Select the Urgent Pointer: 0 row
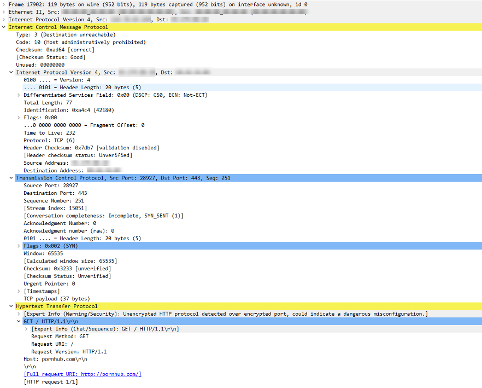 coord(49,283)
